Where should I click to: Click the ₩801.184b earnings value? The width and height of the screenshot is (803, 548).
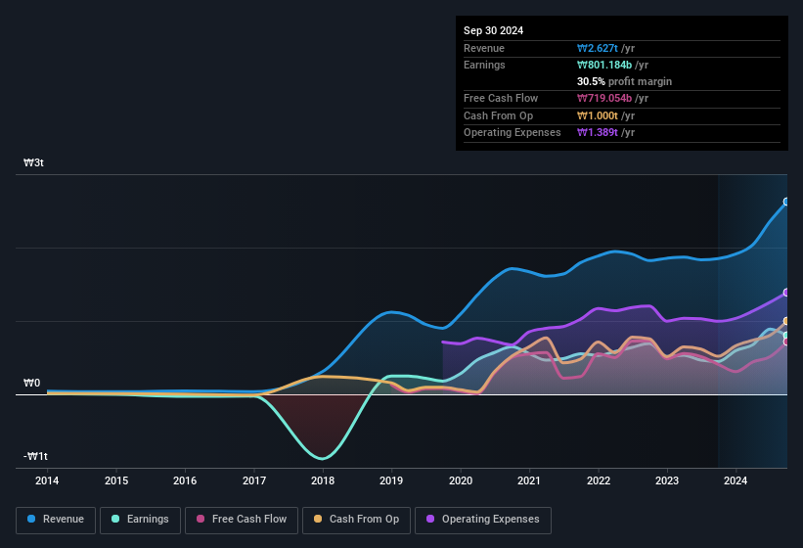point(604,65)
